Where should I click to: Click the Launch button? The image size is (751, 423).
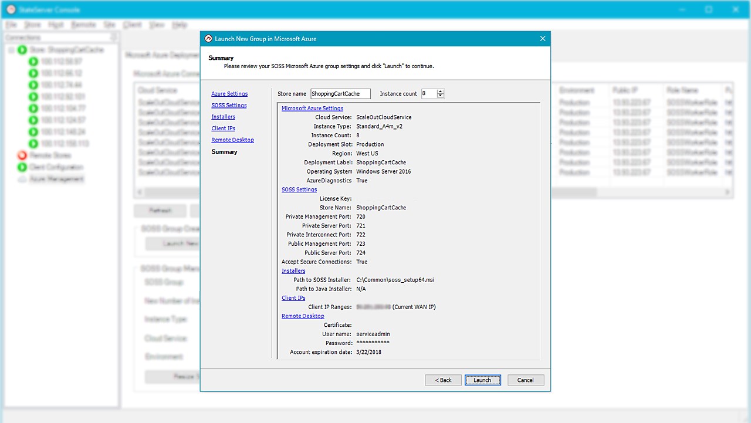coord(482,380)
